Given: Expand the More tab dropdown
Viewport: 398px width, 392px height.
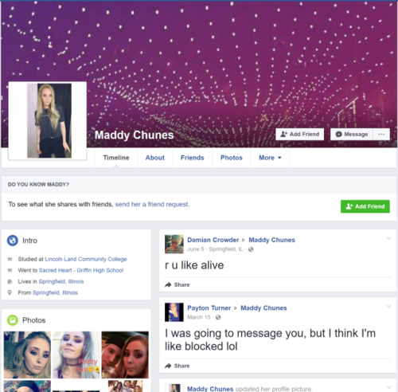Looking at the screenshot, I should (270, 158).
